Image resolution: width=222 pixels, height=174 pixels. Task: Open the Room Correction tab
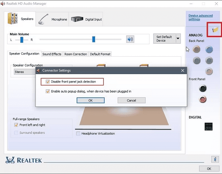[75, 54]
